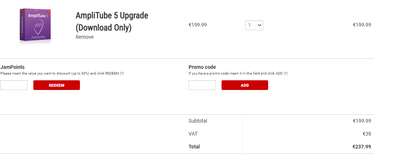Viewport: 394px width, 157px height.
Task: Click the item line total right of quantity
Action: [362, 25]
